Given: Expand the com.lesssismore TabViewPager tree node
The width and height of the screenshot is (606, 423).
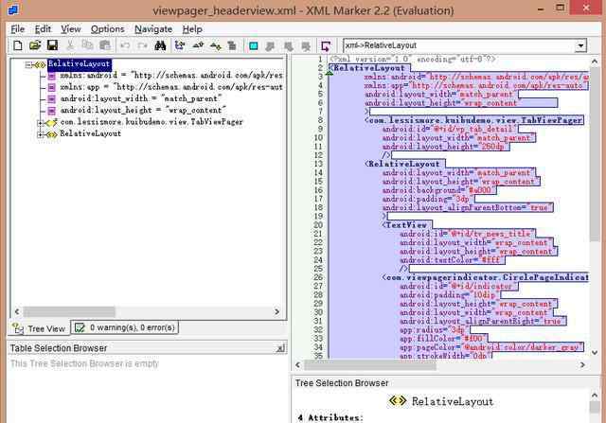Looking at the screenshot, I should (40, 123).
